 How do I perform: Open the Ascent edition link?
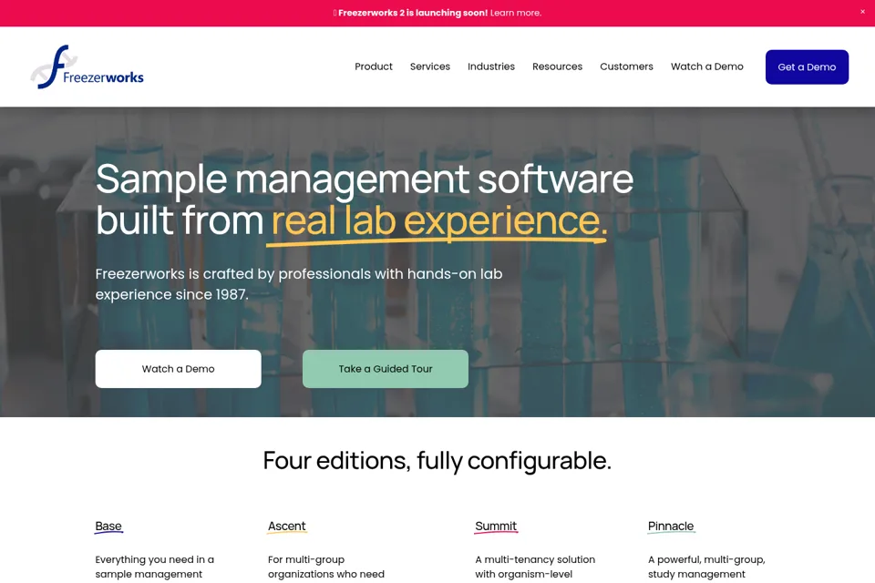point(287,527)
